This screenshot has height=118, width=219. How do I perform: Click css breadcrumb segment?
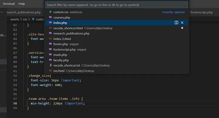click(25, 19)
